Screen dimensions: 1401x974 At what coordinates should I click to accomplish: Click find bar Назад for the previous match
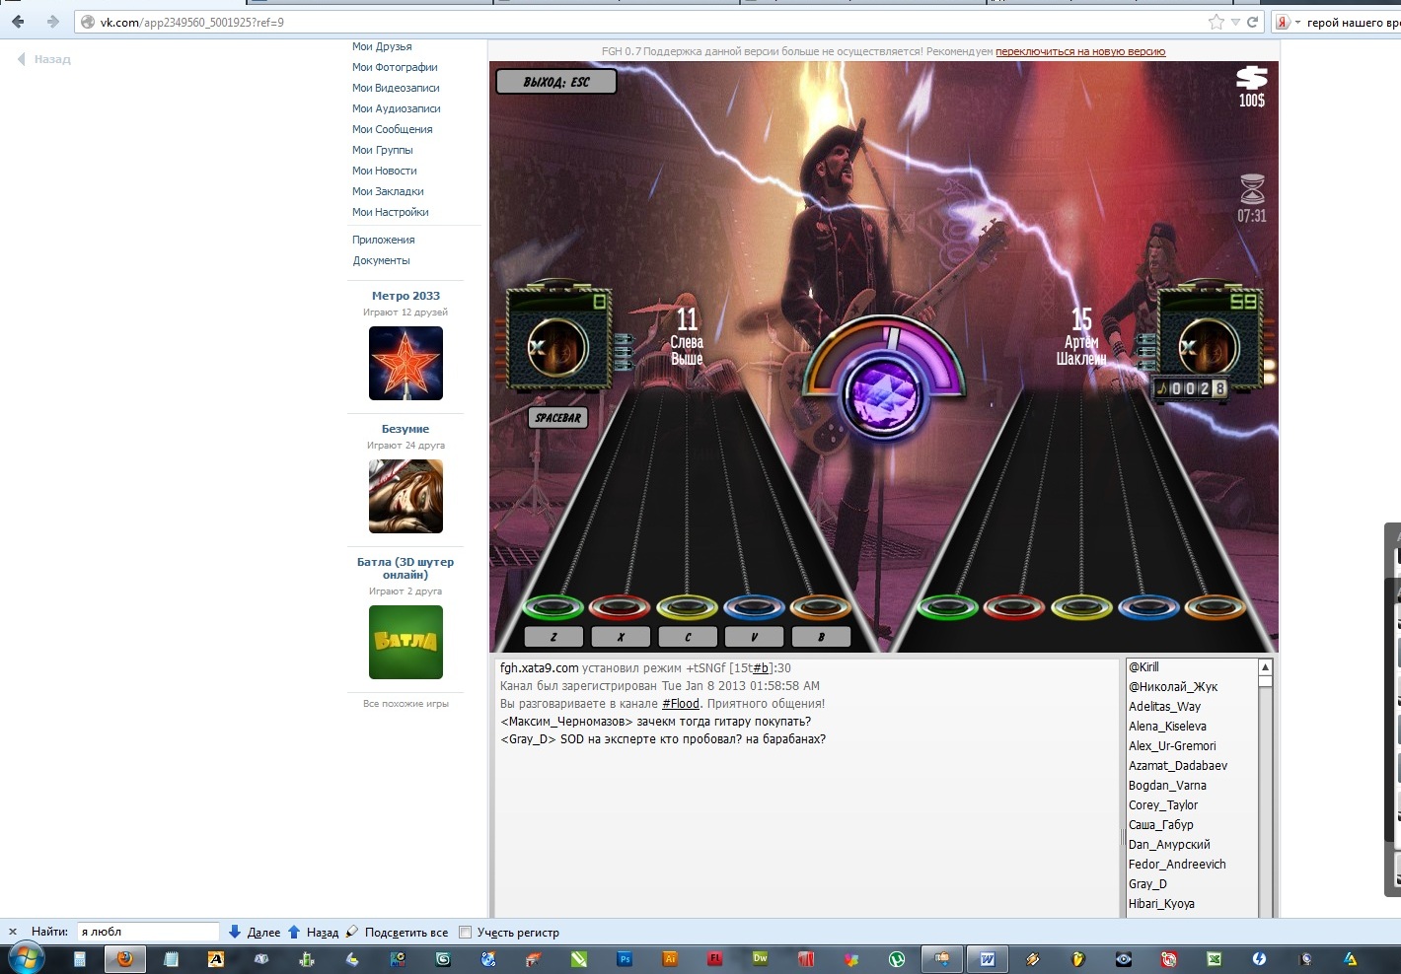(314, 932)
